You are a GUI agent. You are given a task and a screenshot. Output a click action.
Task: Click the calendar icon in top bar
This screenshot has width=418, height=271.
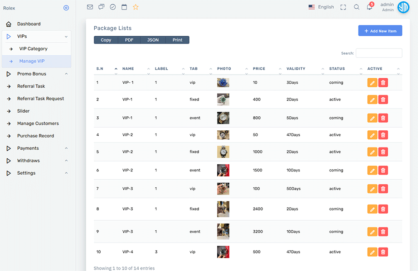124,7
